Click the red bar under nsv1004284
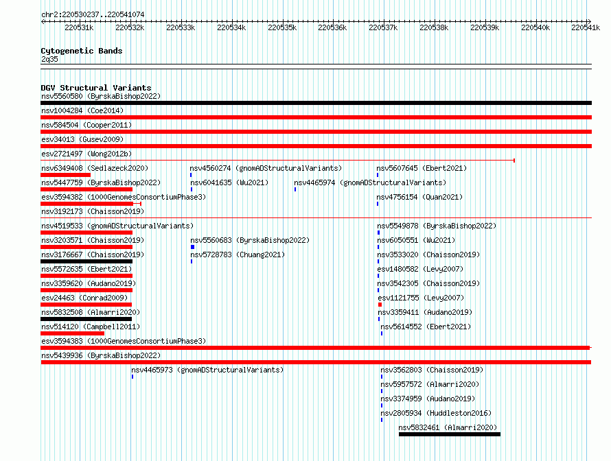This screenshot has width=611, height=461. point(316,117)
